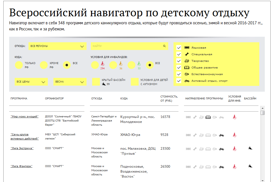
Task: Open "Семь кругов активных действий" program link
Action: tap(24, 136)
